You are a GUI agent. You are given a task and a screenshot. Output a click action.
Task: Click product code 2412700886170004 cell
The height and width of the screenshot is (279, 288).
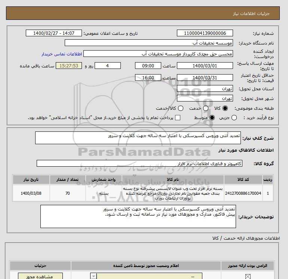tap(243, 193)
